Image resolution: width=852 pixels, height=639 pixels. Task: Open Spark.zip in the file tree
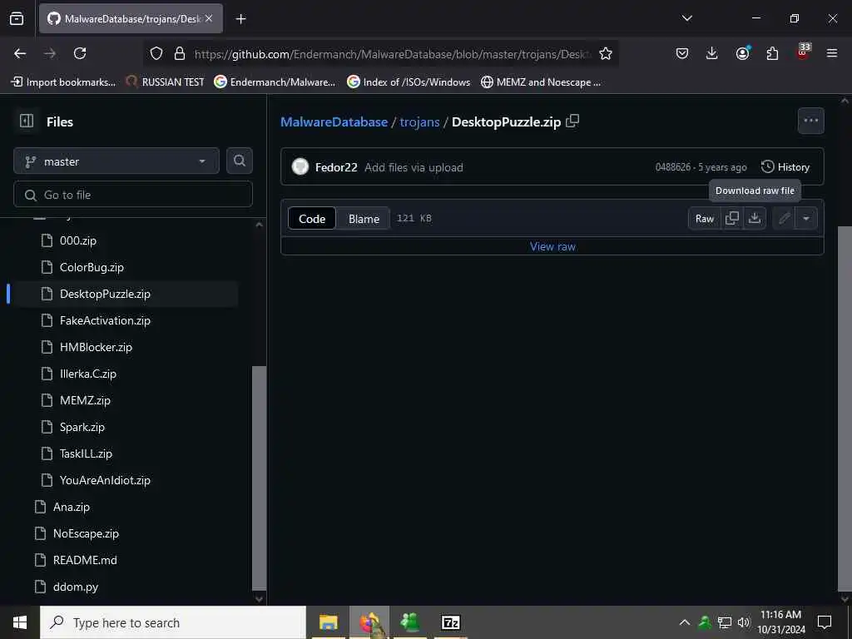pyautogui.click(x=82, y=427)
